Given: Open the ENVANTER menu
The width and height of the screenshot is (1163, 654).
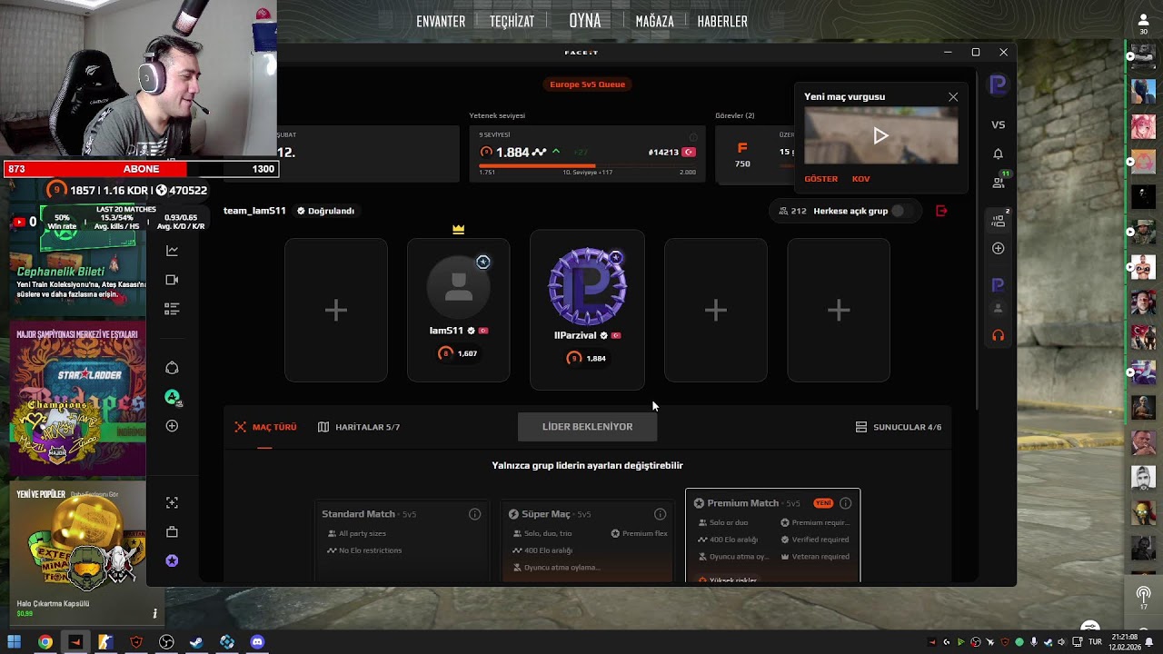Looking at the screenshot, I should 441,21.
